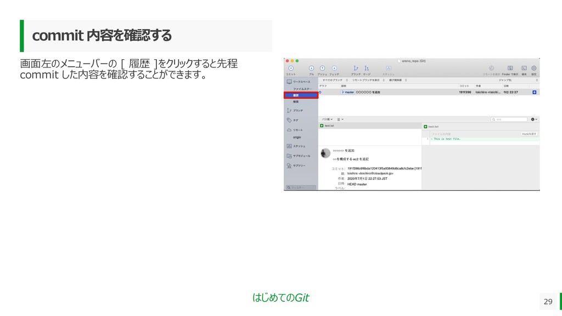The width and height of the screenshot is (562, 316).
Task: Click the added line "This is test file."
Action: 446,139
